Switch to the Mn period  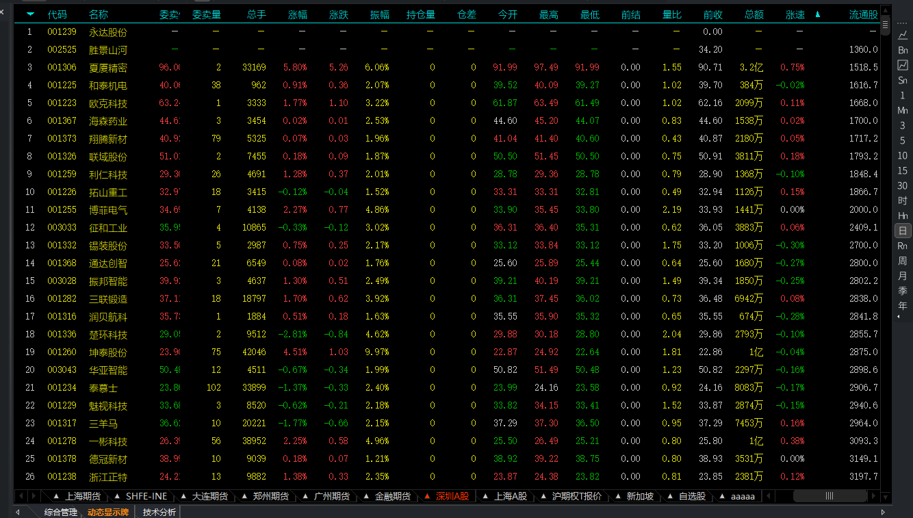(x=903, y=110)
